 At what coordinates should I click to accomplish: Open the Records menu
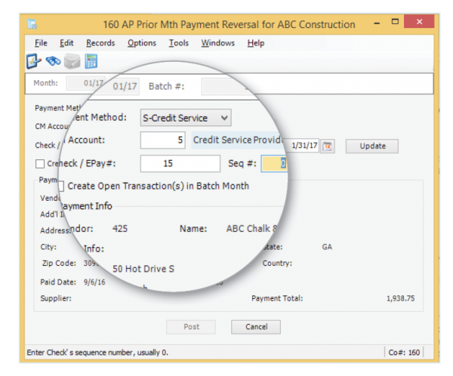pos(100,43)
